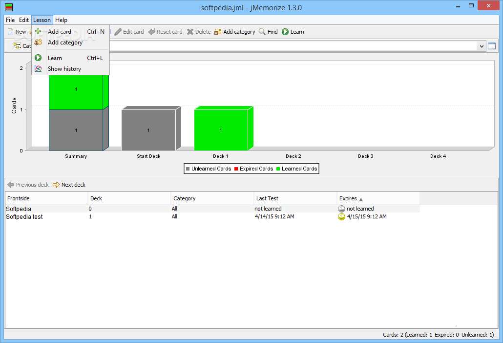Sort table by Expires column
Screen dimensions: 503x343
click(x=378, y=198)
